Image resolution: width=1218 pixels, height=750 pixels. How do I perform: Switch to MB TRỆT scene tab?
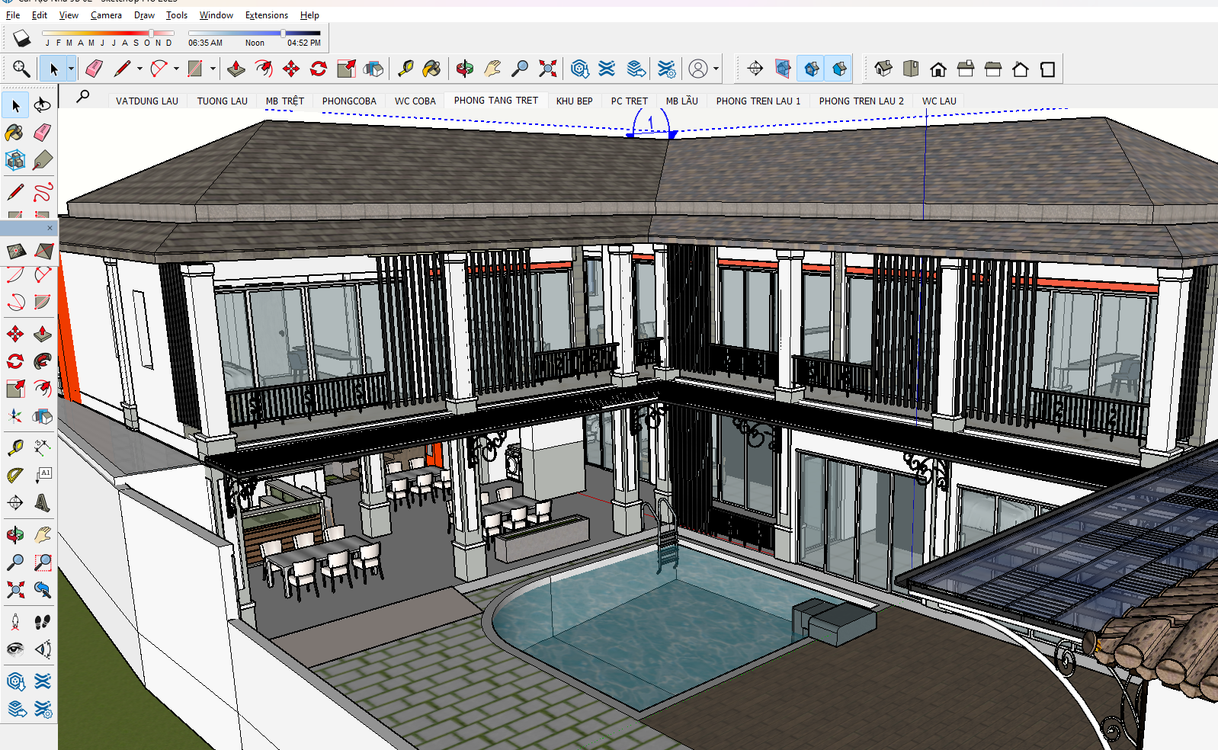pos(285,101)
